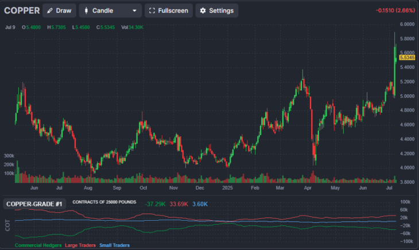Click the 6.0000 price axis label
Image resolution: width=419 pixels, height=250 pixels.
click(x=408, y=24)
